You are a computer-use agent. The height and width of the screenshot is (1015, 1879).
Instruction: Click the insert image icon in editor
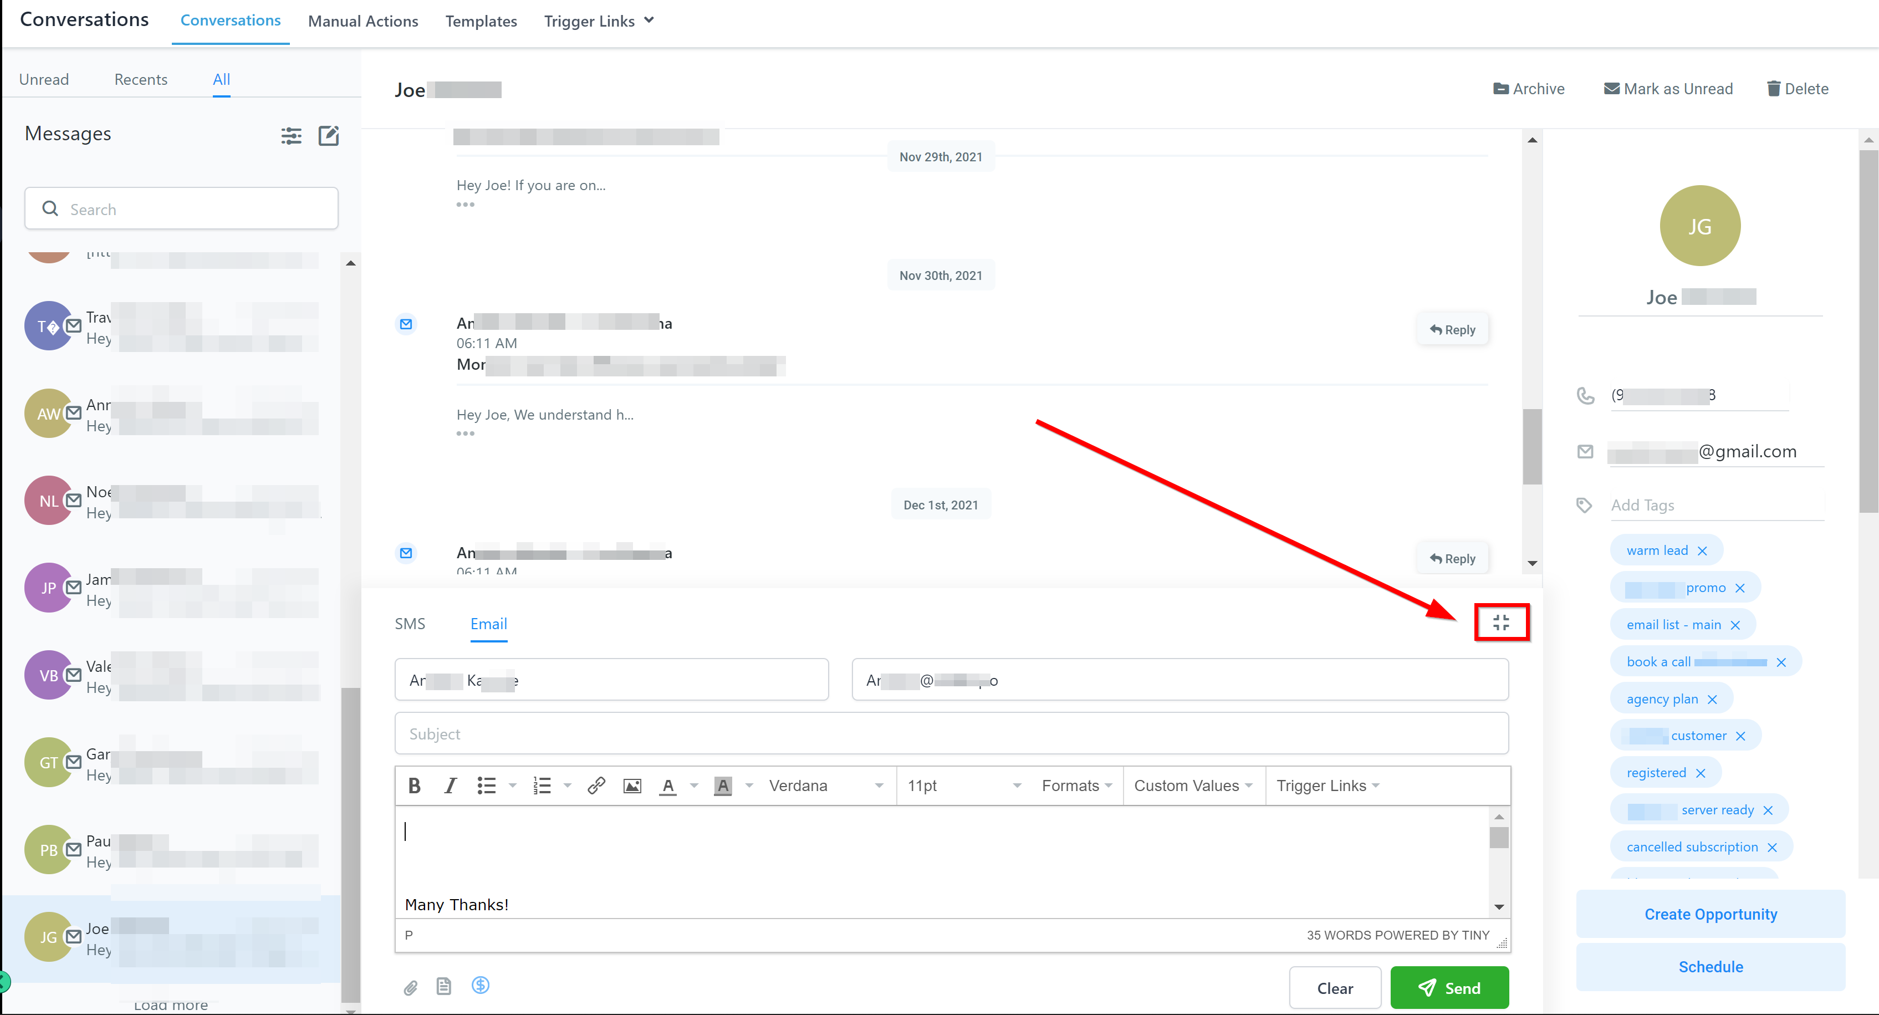(632, 786)
